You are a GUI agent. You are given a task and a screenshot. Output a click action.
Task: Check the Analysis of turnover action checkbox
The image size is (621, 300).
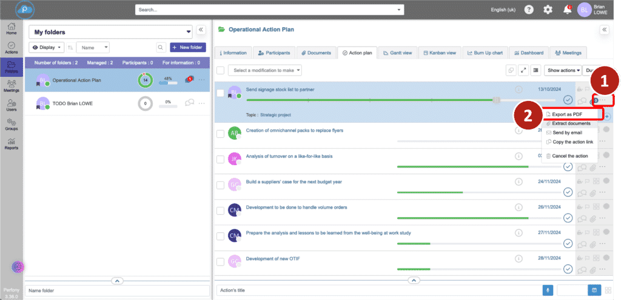[221, 160]
